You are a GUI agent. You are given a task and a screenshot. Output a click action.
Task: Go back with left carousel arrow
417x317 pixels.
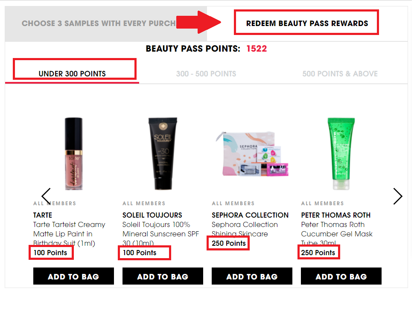tap(46, 197)
